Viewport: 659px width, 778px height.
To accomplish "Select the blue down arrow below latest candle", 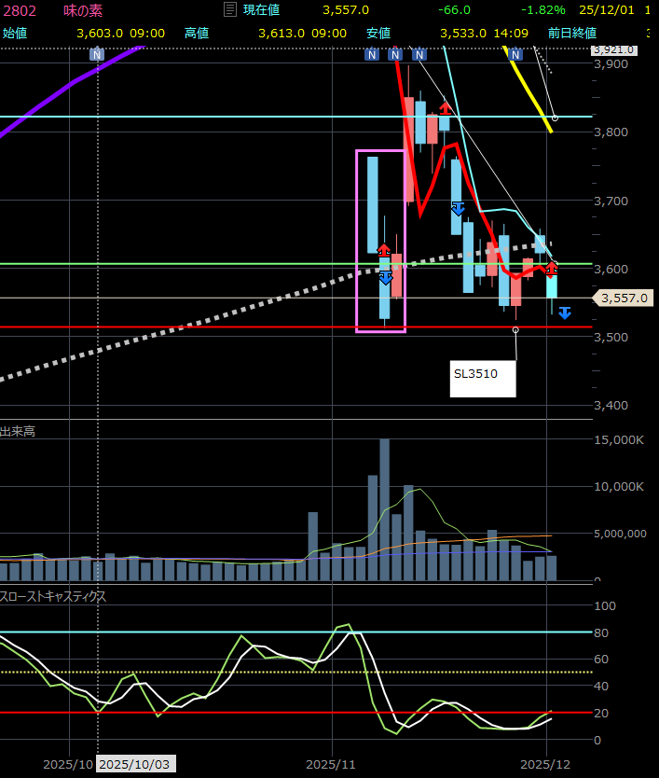I will (x=565, y=313).
